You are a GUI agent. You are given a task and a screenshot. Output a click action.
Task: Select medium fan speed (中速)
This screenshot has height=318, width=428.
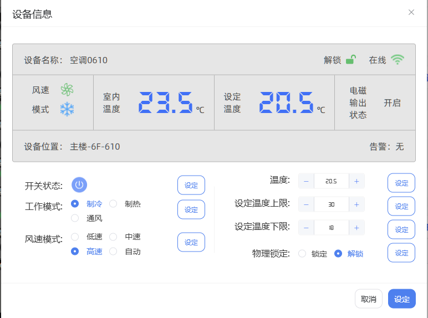[x=113, y=237]
